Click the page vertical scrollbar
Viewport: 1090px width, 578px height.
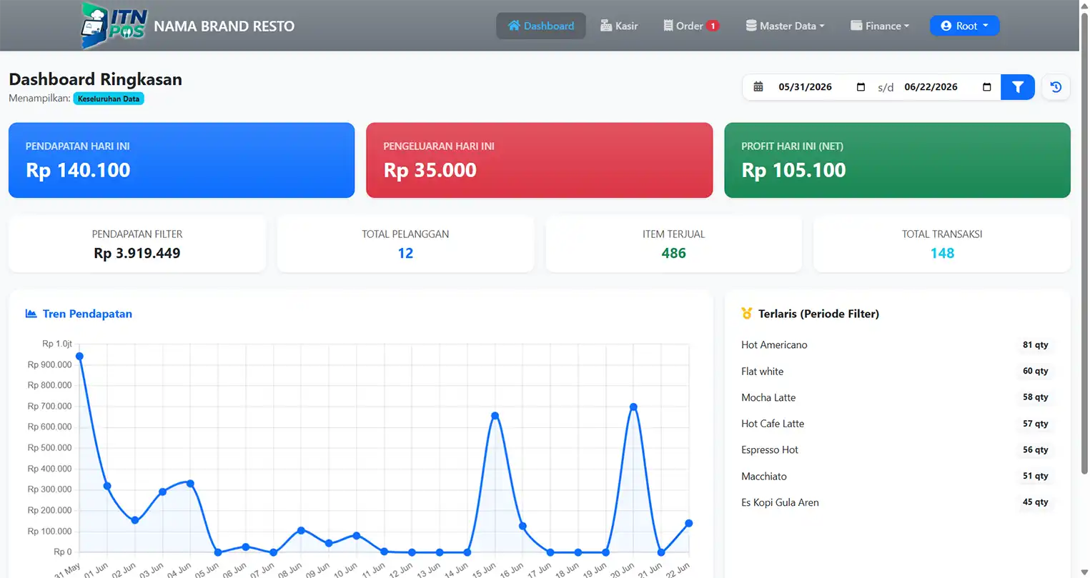coord(1084,243)
